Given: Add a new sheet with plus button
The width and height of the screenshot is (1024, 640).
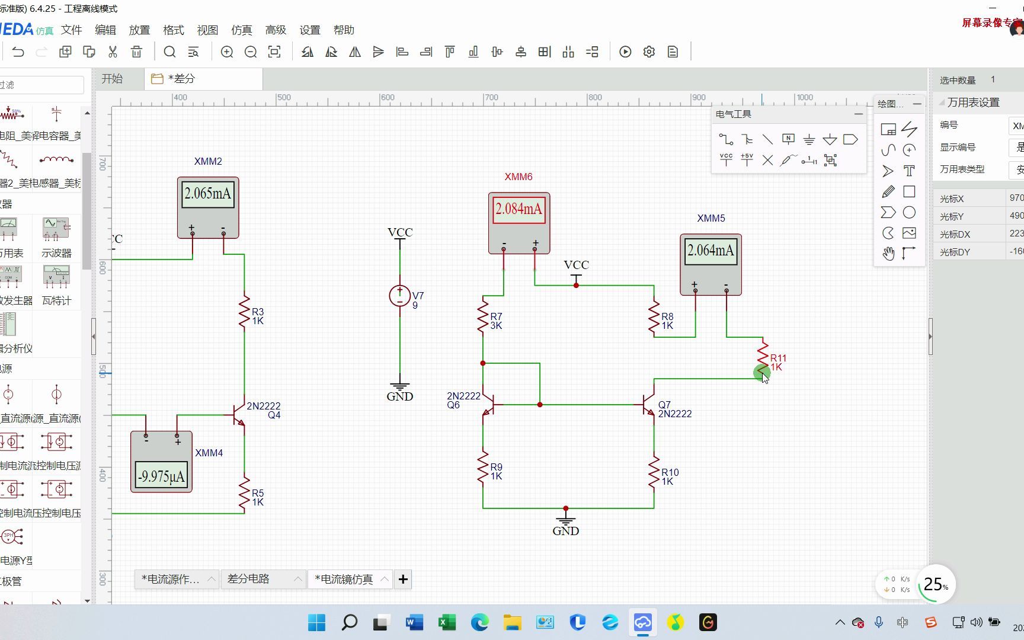Looking at the screenshot, I should 403,579.
